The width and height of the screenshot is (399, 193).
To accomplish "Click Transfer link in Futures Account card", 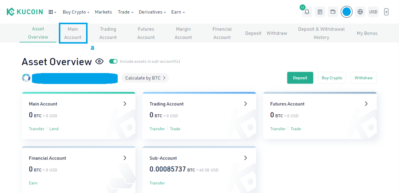I will [278, 129].
